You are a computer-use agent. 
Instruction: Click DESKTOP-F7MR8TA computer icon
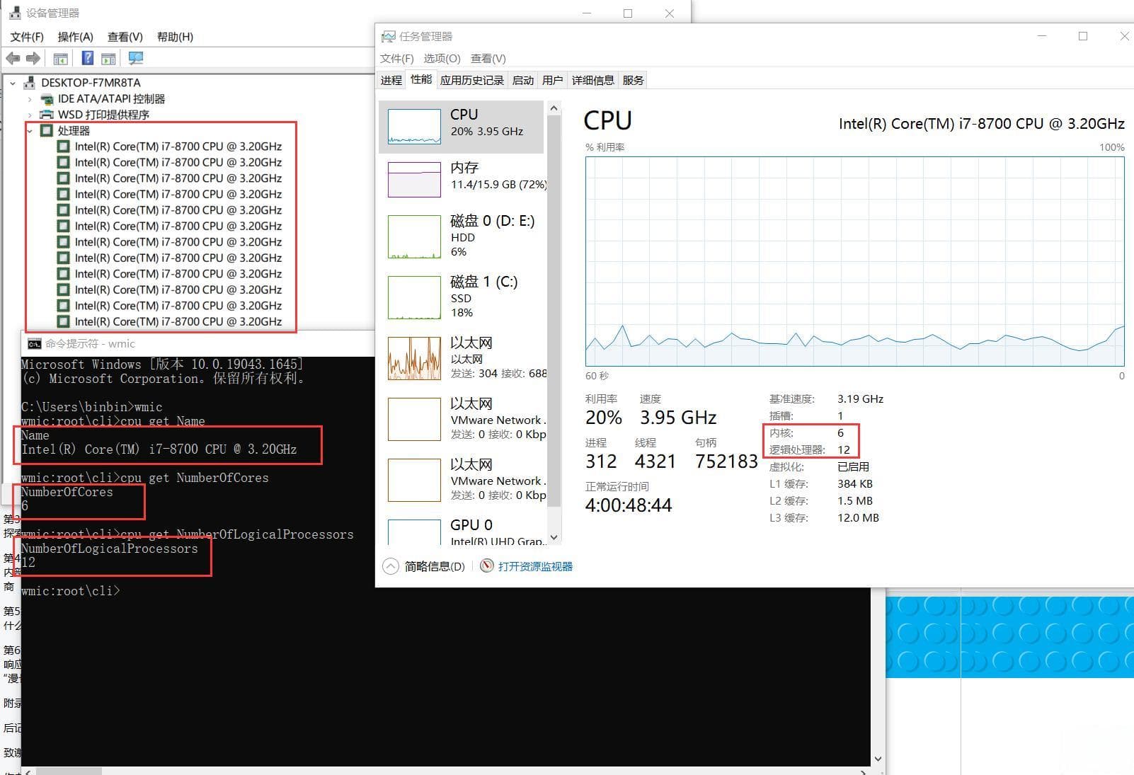(29, 83)
